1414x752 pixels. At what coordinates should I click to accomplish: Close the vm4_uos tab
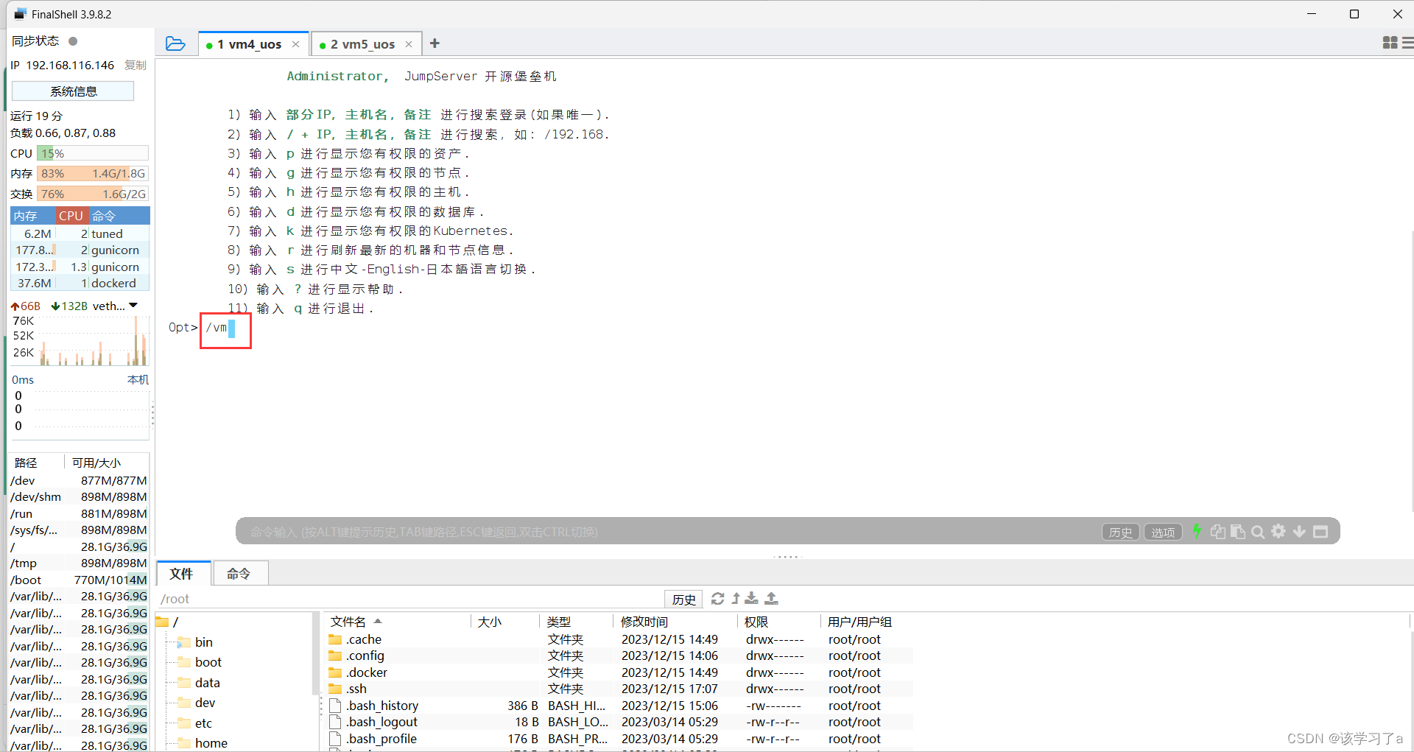click(x=296, y=44)
